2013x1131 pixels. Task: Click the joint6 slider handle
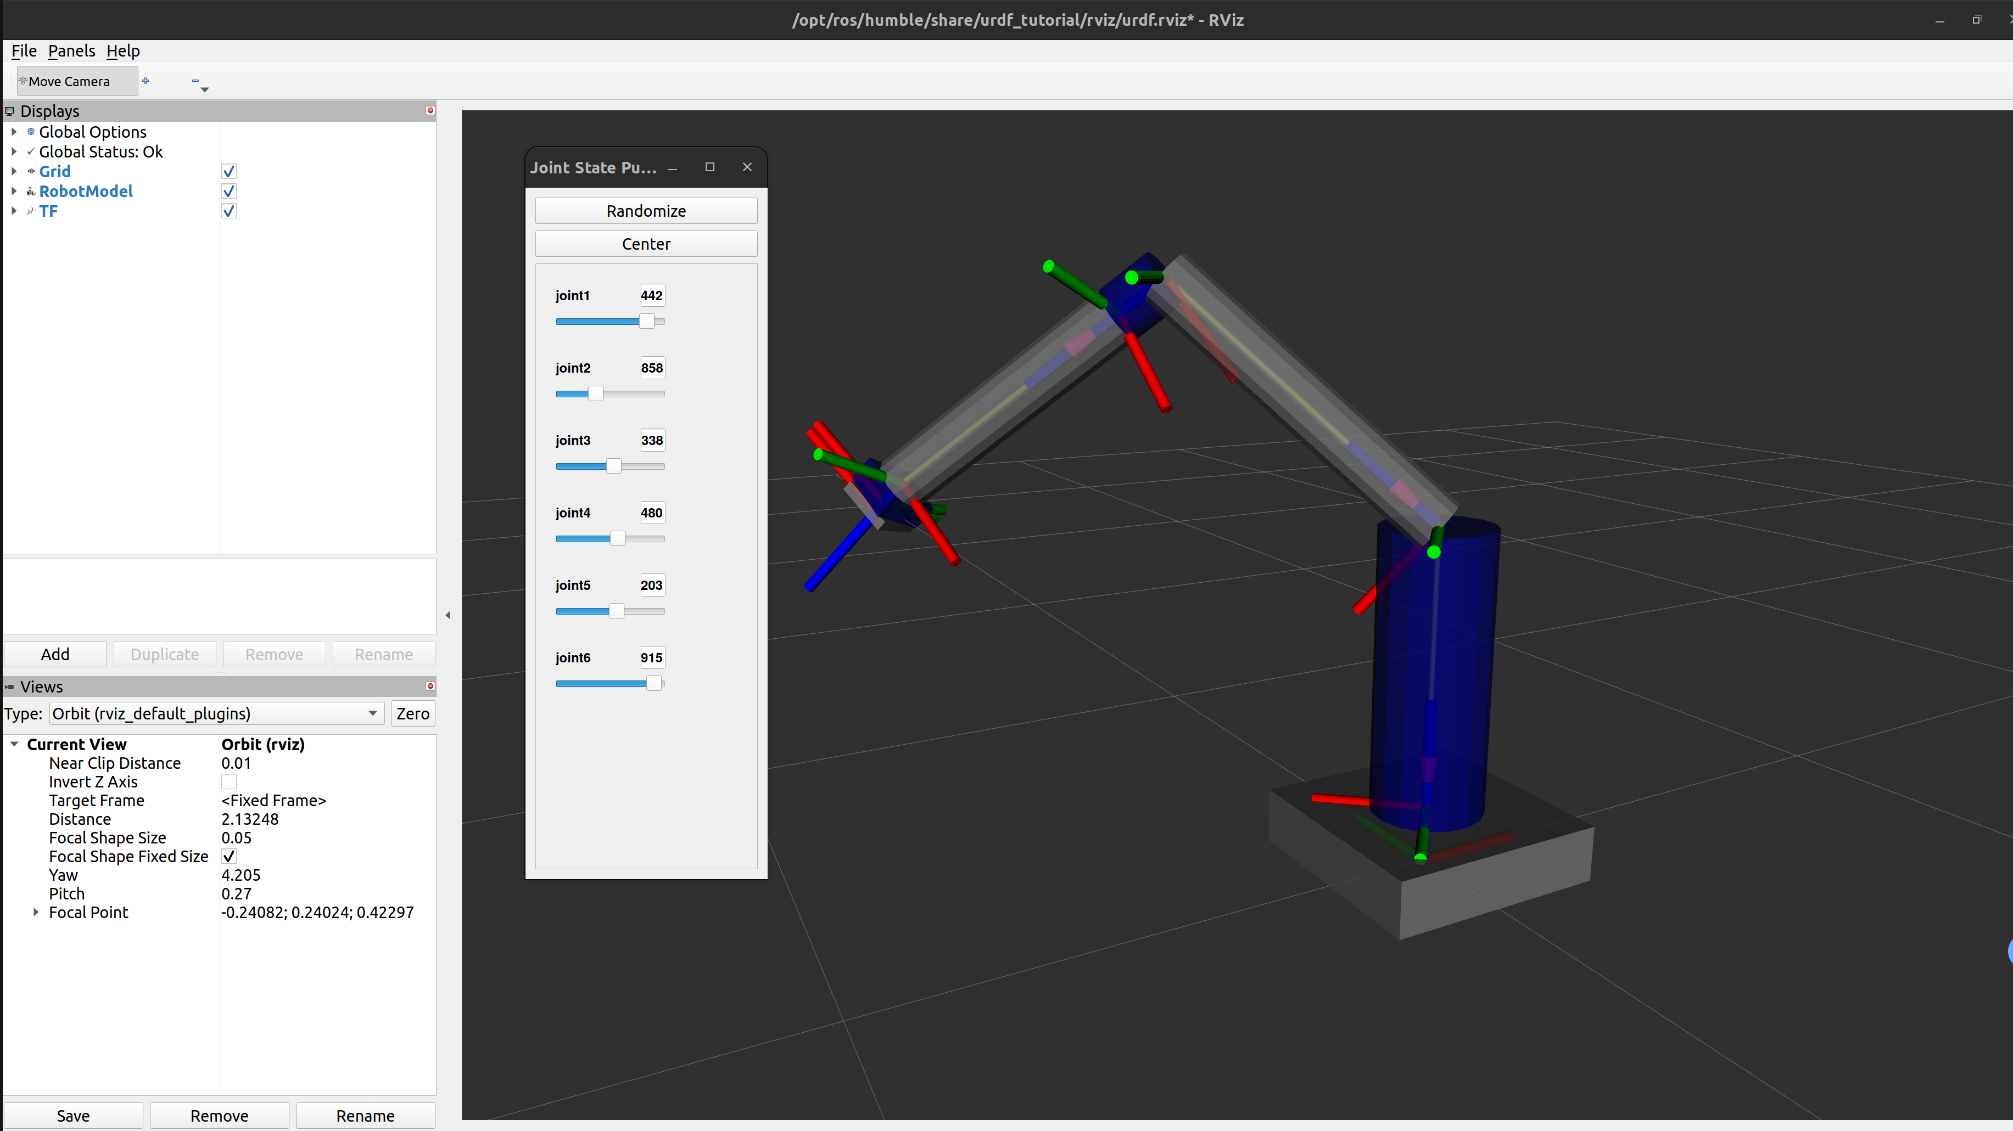pos(653,683)
